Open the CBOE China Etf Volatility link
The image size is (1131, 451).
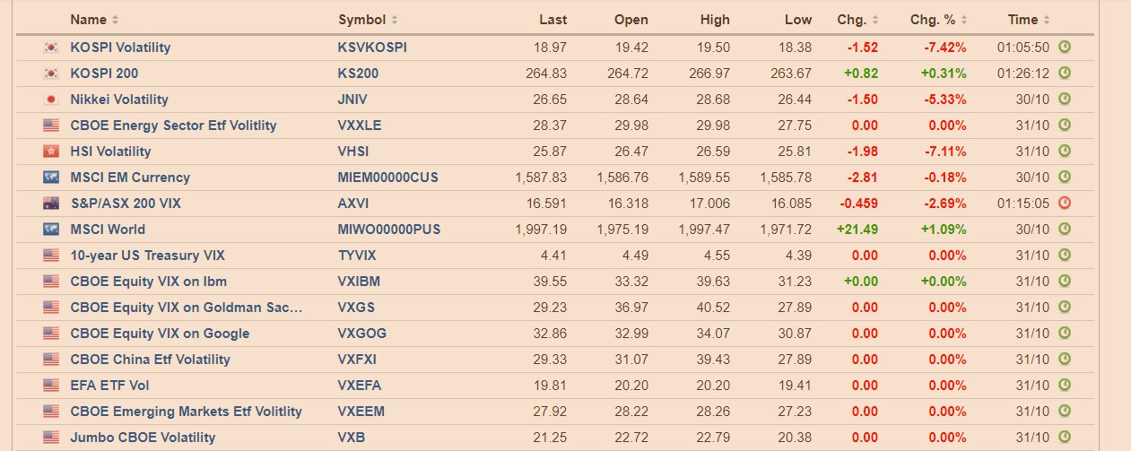pos(150,360)
